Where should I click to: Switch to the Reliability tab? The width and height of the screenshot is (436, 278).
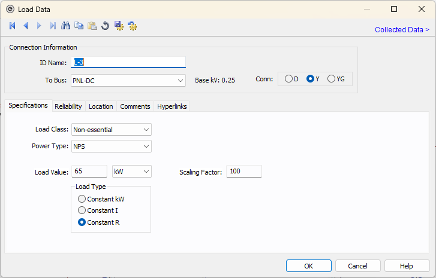click(68, 106)
